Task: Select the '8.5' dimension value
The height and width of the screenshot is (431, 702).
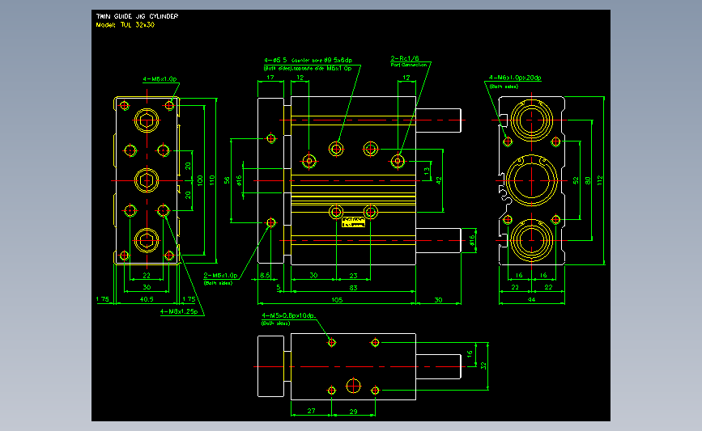Action: coord(265,276)
